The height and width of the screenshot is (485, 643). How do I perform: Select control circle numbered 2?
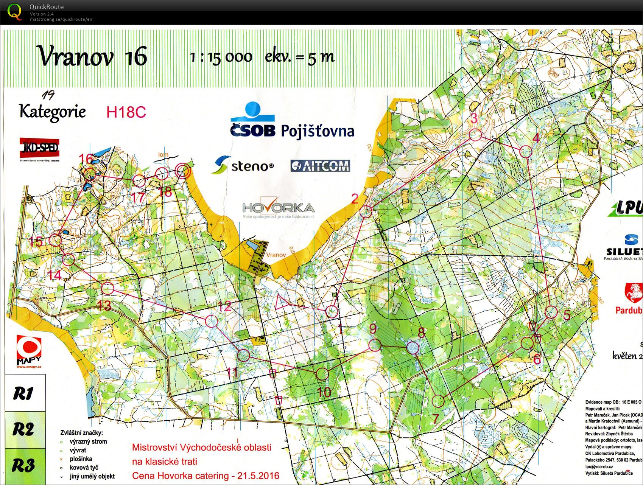tap(365, 211)
